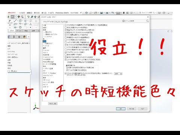Open the dropdown arrow next to Options gear

(134, 13)
